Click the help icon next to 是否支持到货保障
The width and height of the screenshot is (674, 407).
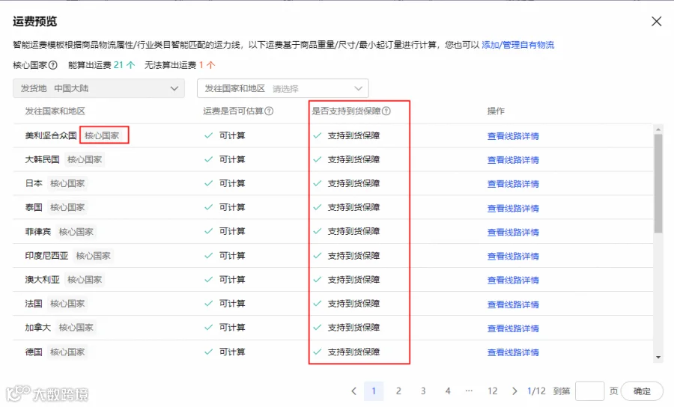[x=386, y=111]
